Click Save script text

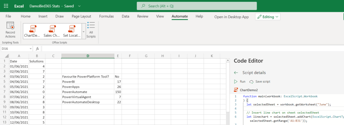pos(263,82)
